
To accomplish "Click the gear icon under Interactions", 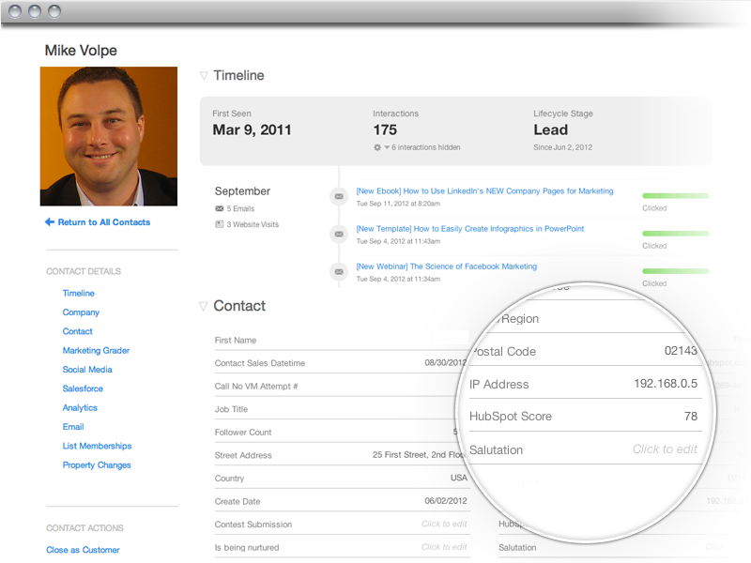I will pyautogui.click(x=377, y=147).
